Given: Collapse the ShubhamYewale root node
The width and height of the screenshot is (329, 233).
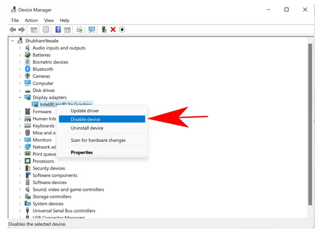Looking at the screenshot, I should [x=13, y=41].
